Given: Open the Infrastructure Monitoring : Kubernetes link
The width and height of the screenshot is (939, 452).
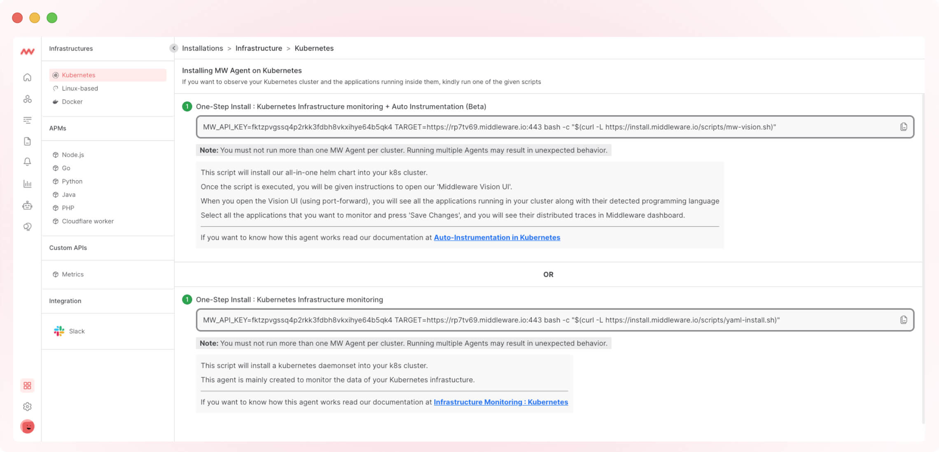Looking at the screenshot, I should click(501, 402).
